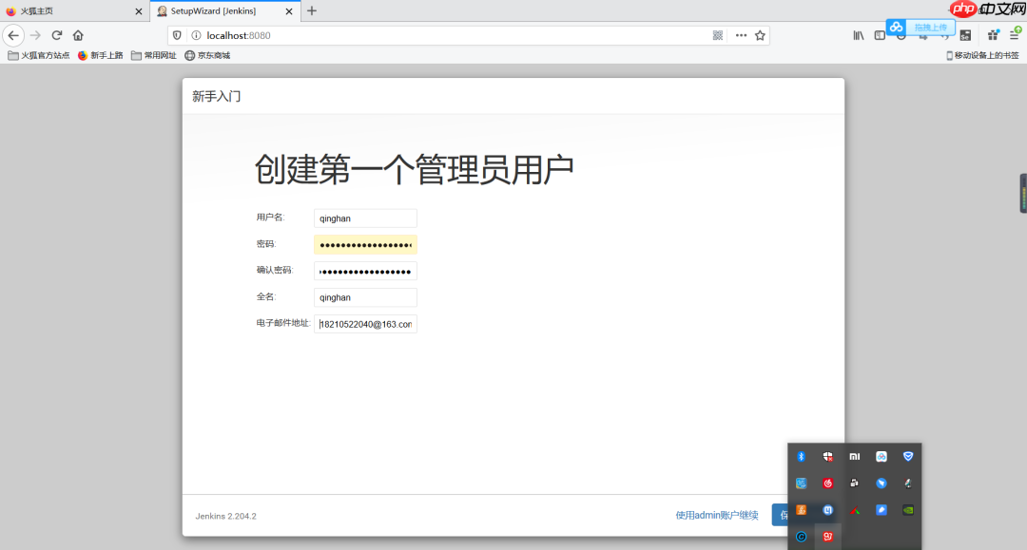1027x550 pixels.
Task: Open NetEase Cloud Music from the tray
Action: [828, 483]
